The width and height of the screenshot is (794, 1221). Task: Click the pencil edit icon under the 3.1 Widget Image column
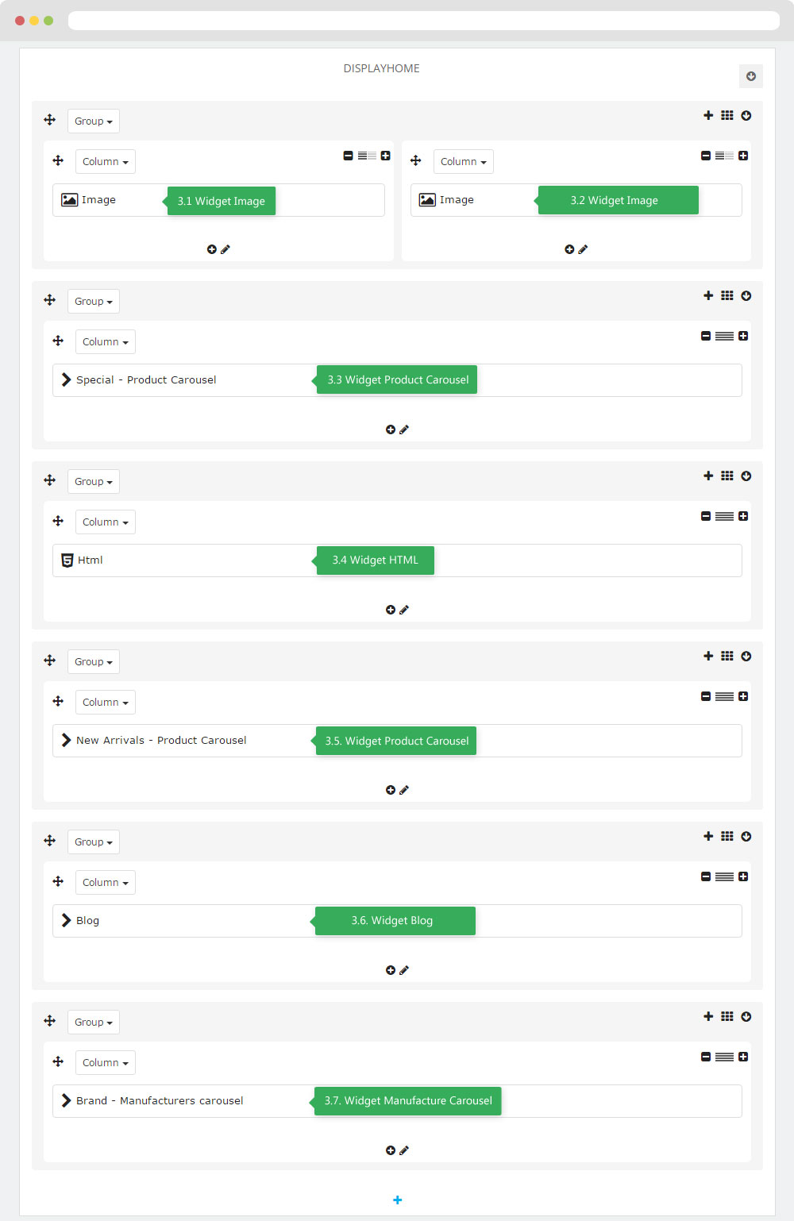pos(225,249)
